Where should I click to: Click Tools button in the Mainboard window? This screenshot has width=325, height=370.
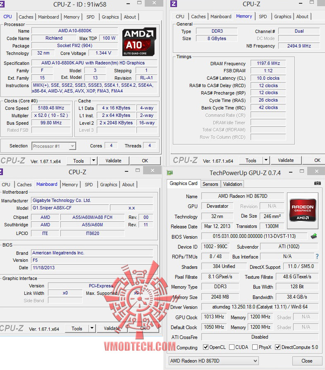coord(77,328)
